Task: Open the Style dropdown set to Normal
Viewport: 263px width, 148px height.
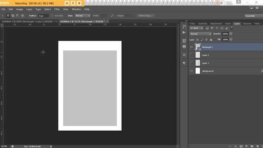Action: pos(83,16)
